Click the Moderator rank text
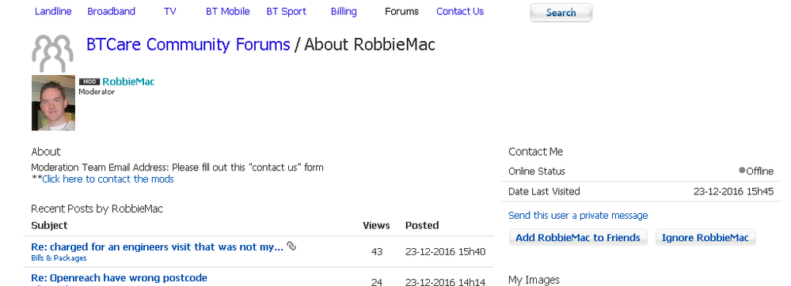 97,92
